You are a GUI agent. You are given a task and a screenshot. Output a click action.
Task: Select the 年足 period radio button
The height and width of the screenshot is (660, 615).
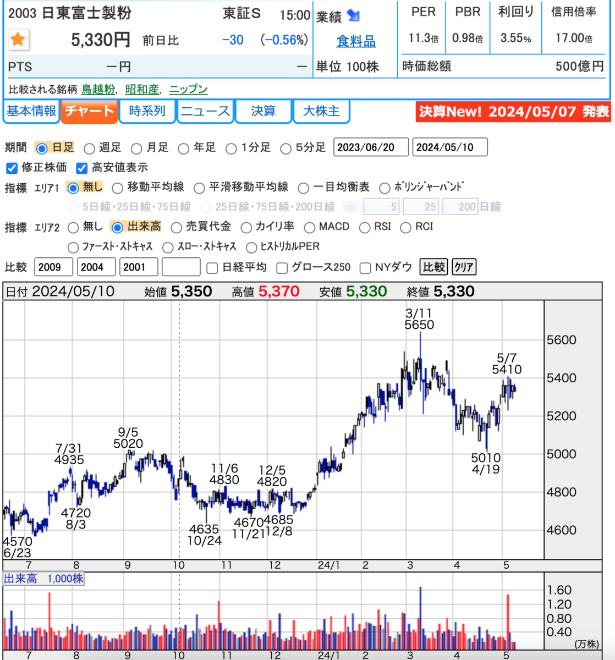[x=184, y=148]
